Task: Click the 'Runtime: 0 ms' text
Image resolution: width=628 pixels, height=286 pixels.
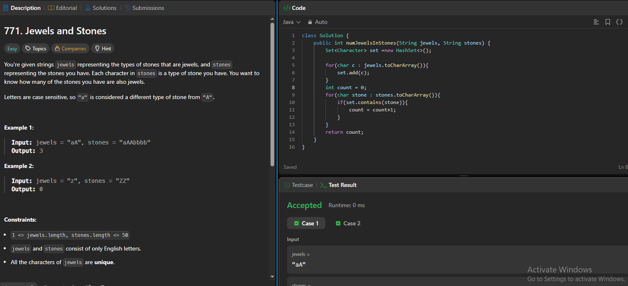Action: click(x=346, y=205)
